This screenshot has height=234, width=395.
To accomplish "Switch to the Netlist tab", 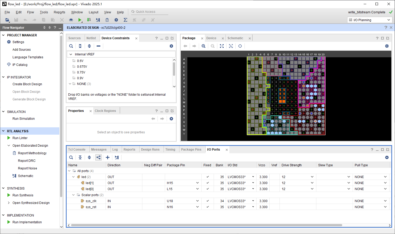I will (91, 38).
